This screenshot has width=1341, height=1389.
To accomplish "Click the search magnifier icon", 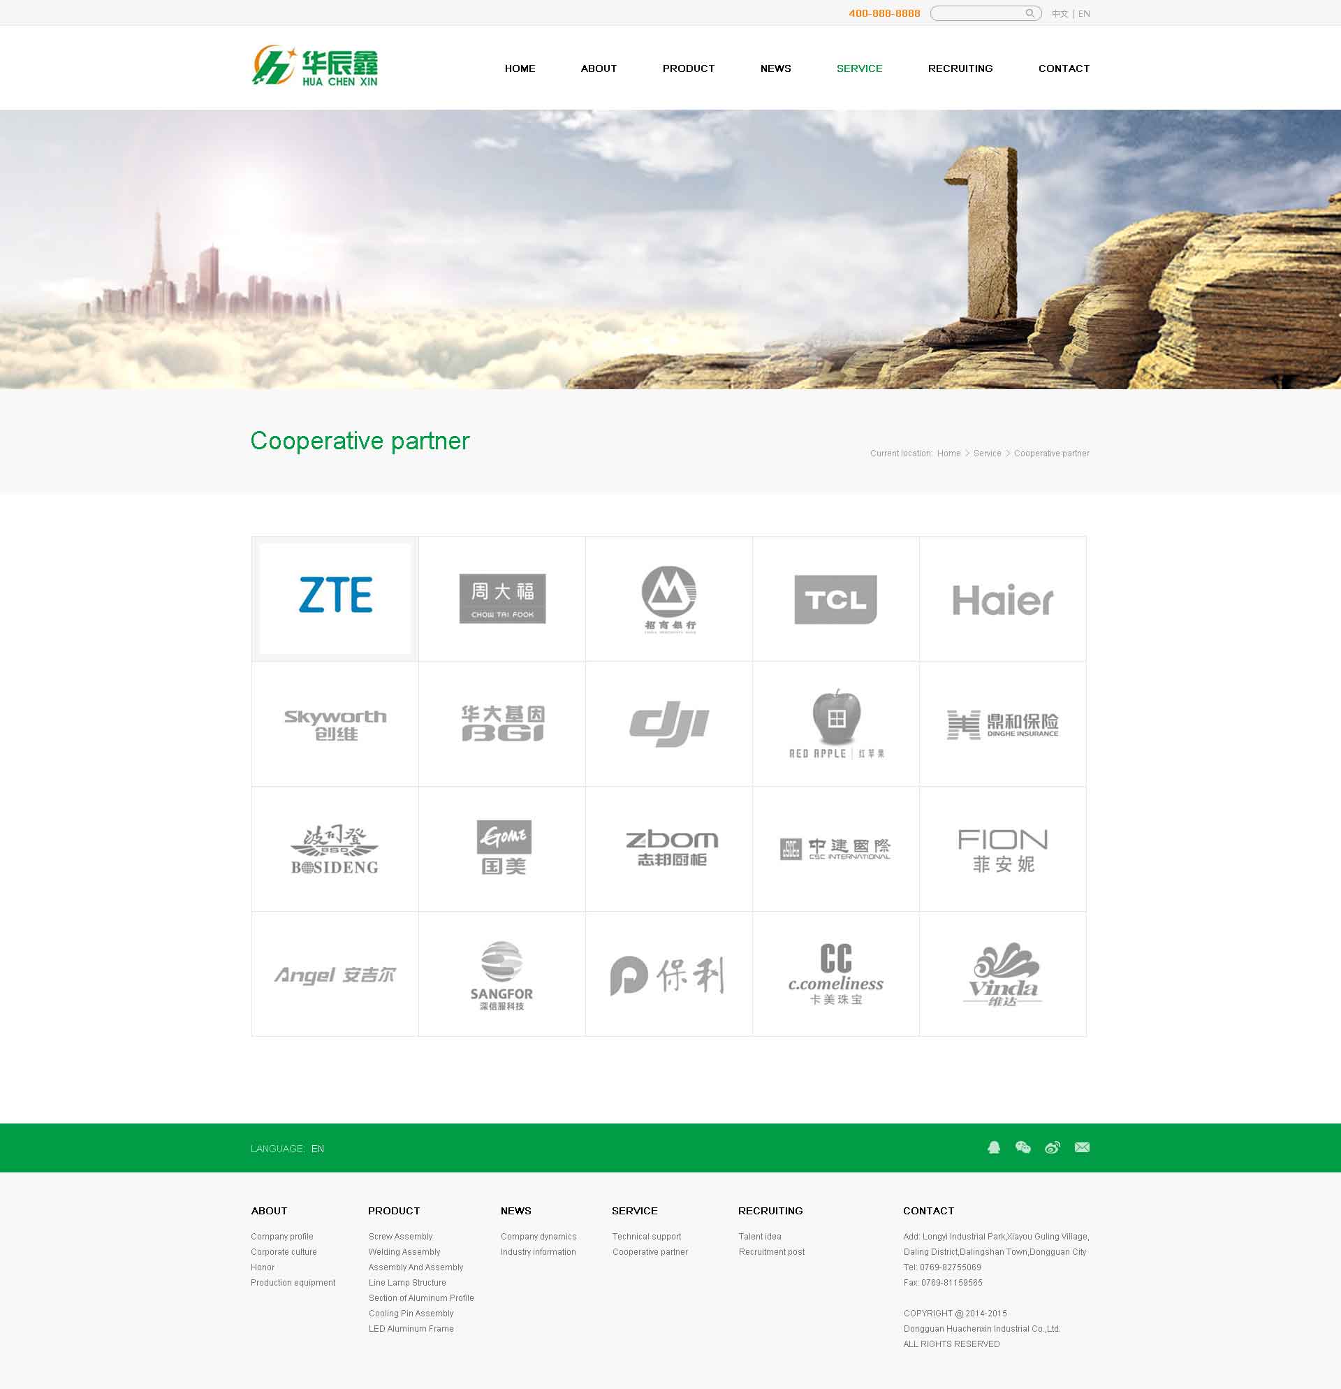I will click(1029, 13).
